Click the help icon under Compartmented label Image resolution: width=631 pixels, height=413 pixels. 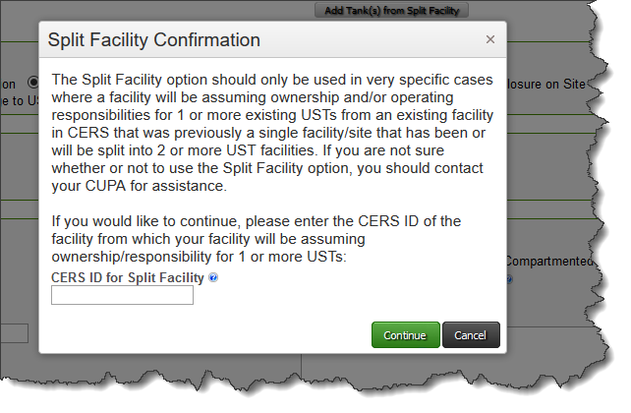point(510,279)
